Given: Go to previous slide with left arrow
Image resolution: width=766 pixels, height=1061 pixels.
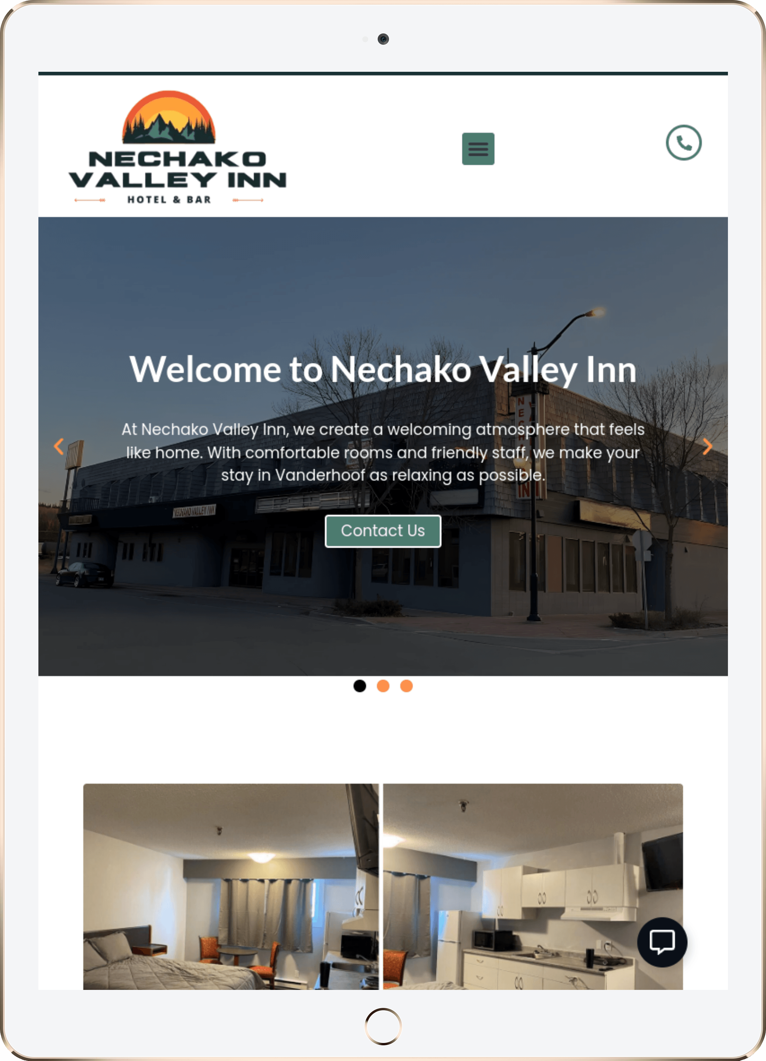Looking at the screenshot, I should tap(59, 446).
